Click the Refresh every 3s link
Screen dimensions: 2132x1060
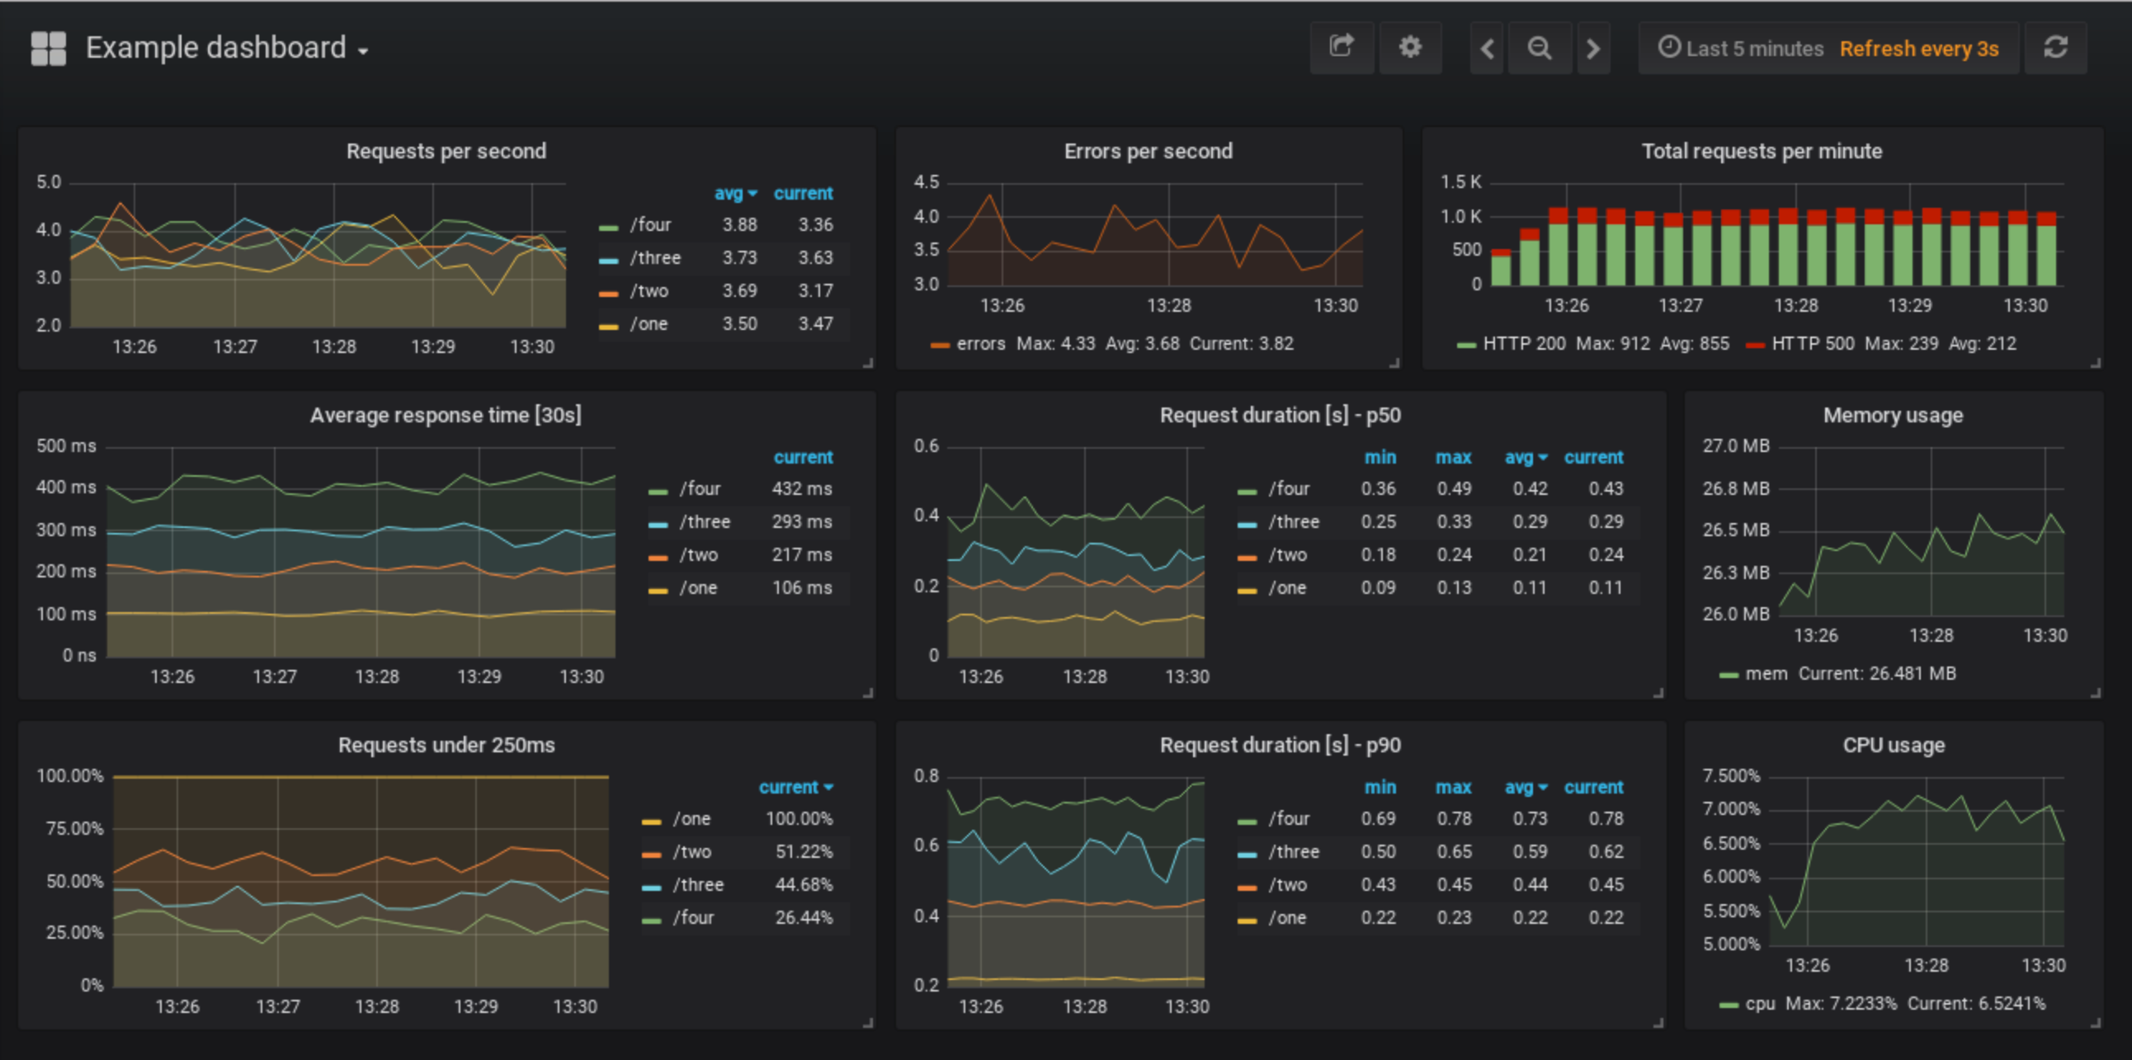(x=1918, y=48)
